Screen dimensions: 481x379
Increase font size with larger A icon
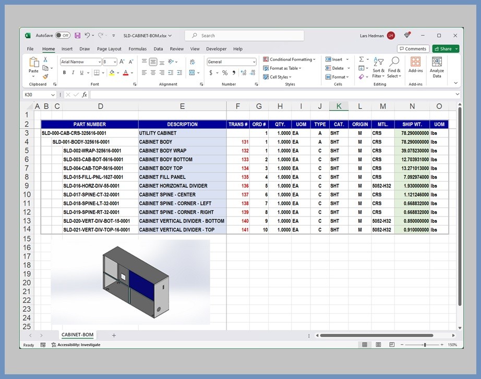tap(122, 62)
